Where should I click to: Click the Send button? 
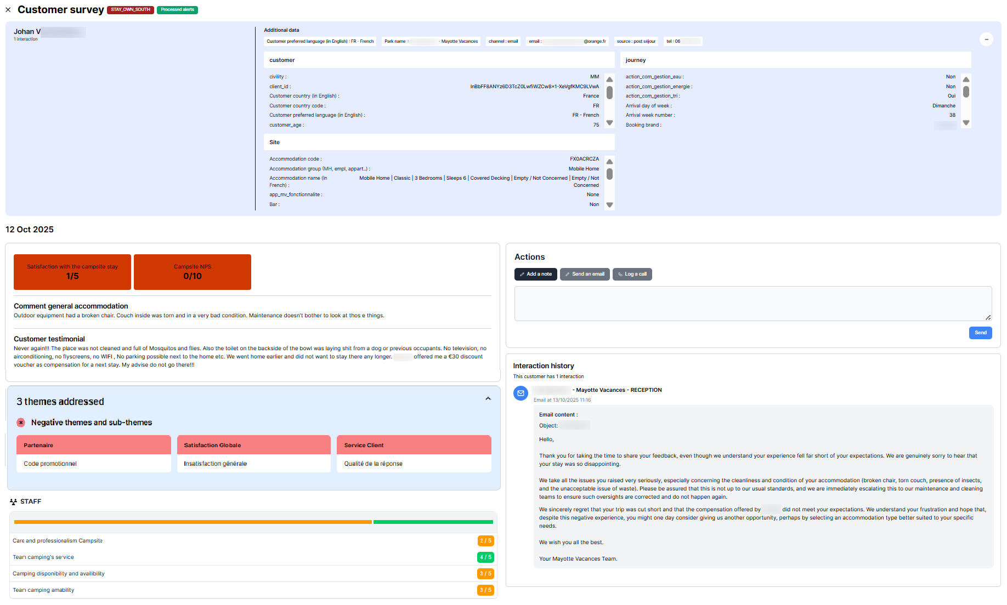[980, 333]
